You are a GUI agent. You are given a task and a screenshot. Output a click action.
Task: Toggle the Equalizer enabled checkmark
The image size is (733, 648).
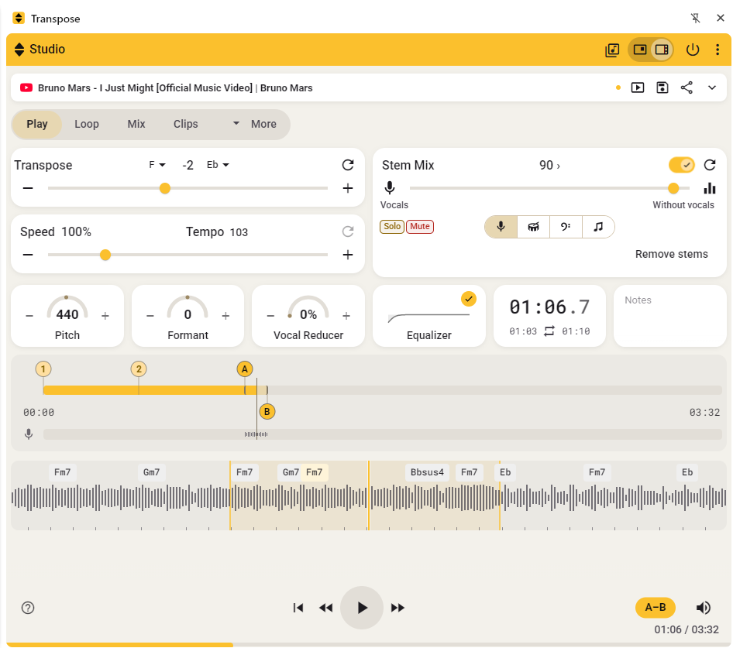(469, 299)
